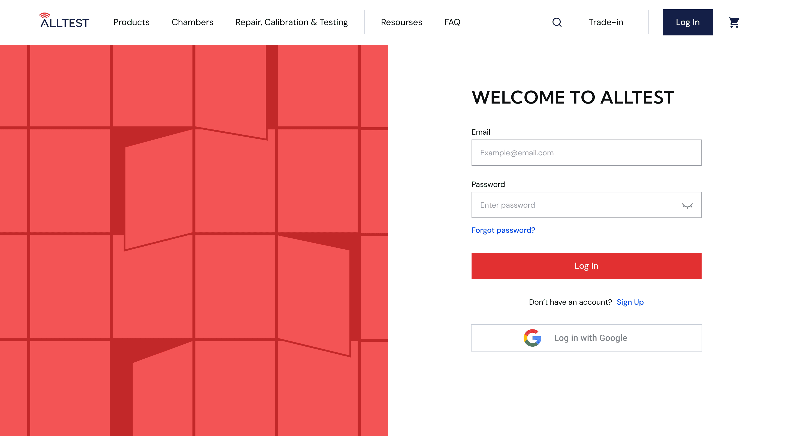Click the WELCOME TO ALLTEST heading
This screenshot has height=436, width=785.
click(573, 98)
